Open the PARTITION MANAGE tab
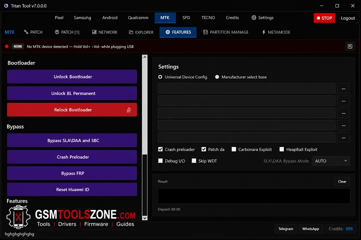This screenshot has width=361, height=240. tap(226, 32)
